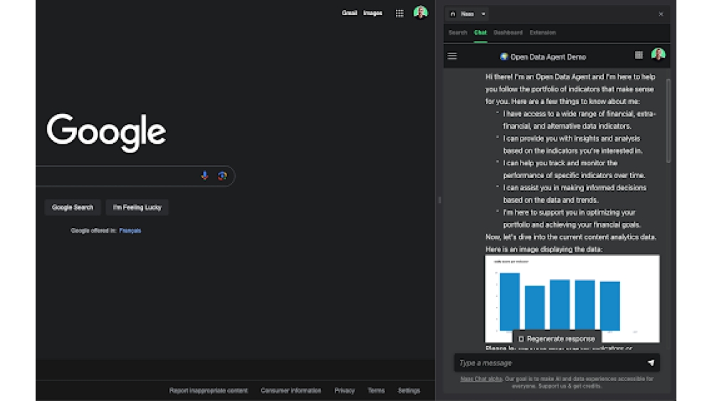Open the Terms footer link

(376, 390)
